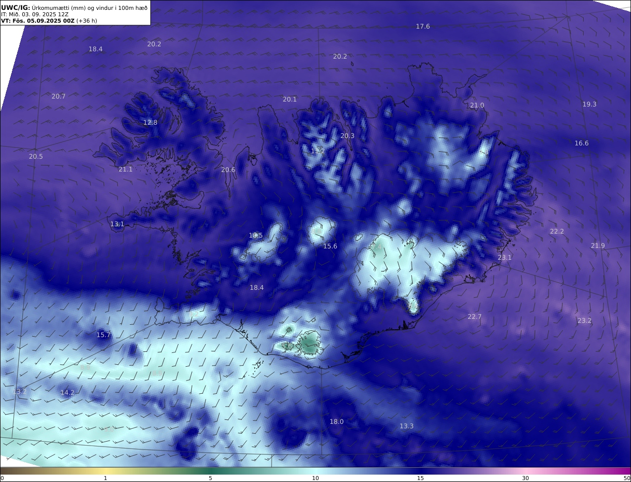The width and height of the screenshot is (631, 482).
Task: Select the 20.7 value label
Action: [x=59, y=97]
